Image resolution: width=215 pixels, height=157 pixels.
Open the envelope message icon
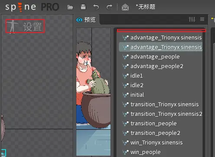tap(125, 7)
